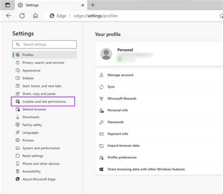The height and width of the screenshot is (194, 223).
Task: Open Cookies and site permissions
Action: pos(43,101)
